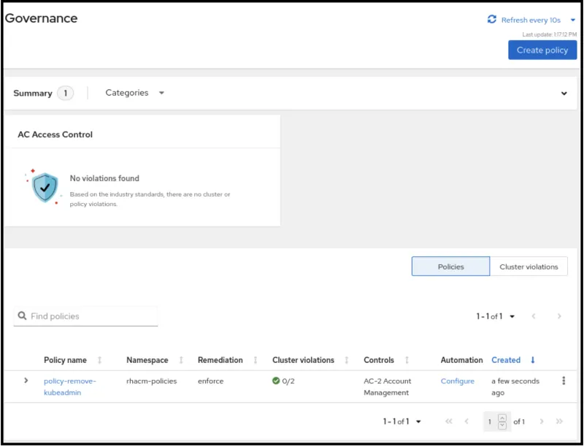The height and width of the screenshot is (447, 584).
Task: Collapse the Summary section with the chevron
Action: [564, 93]
